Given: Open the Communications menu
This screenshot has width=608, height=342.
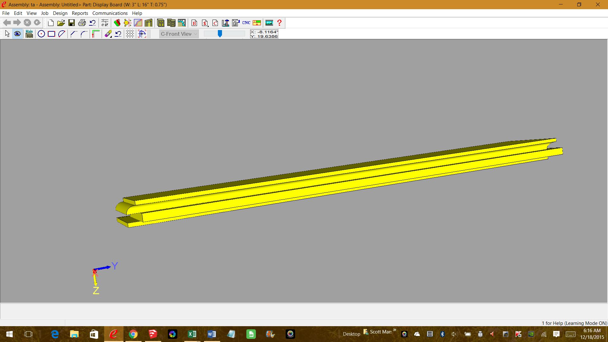Looking at the screenshot, I should (110, 13).
